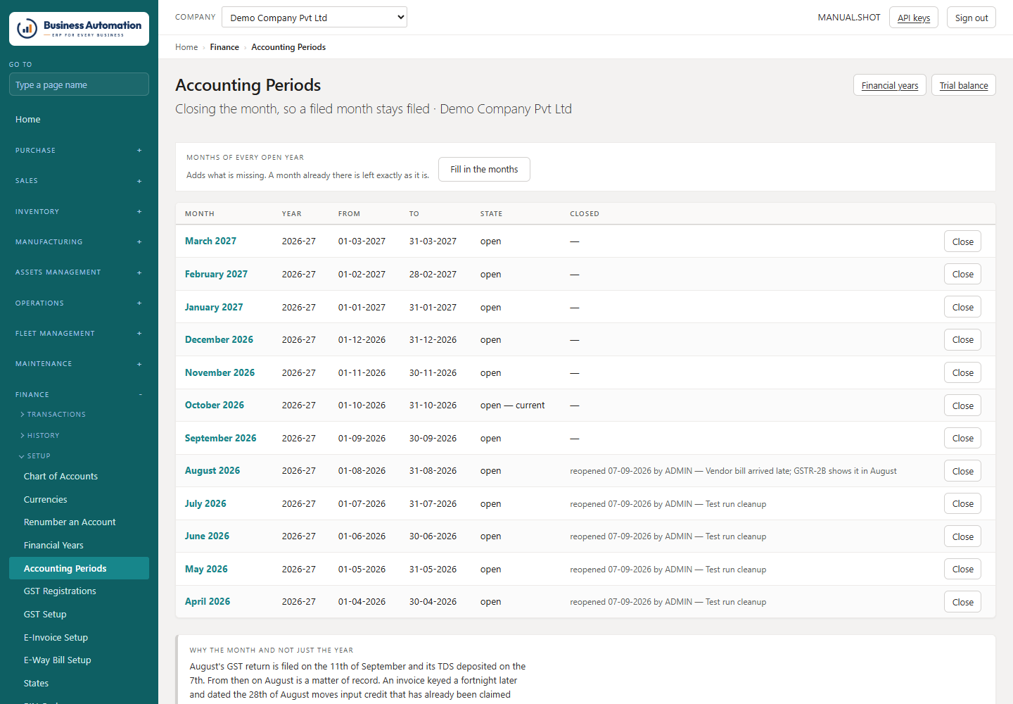The width and height of the screenshot is (1013, 704).
Task: Click the Go To page name field
Action: (x=79, y=84)
